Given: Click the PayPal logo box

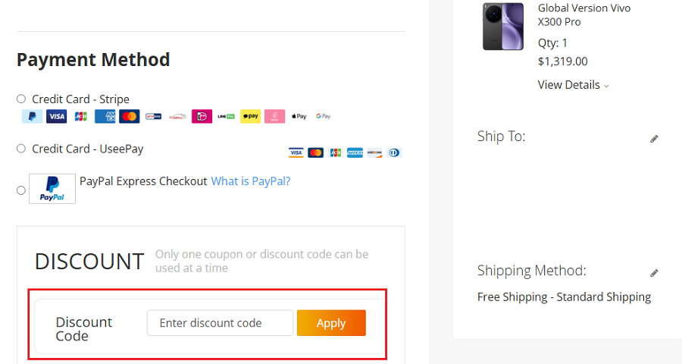Looking at the screenshot, I should [52, 189].
